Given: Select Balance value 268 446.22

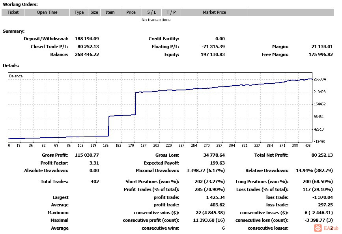Looking at the screenshot, I should (x=87, y=54).
